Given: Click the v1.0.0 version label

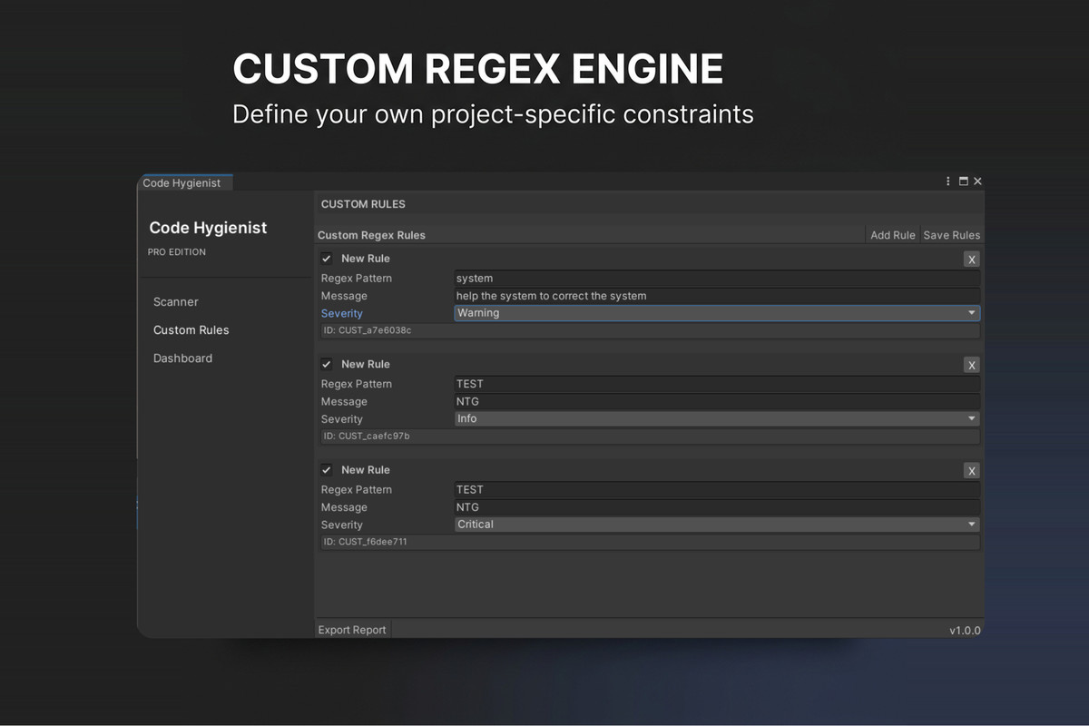Looking at the screenshot, I should point(965,631).
